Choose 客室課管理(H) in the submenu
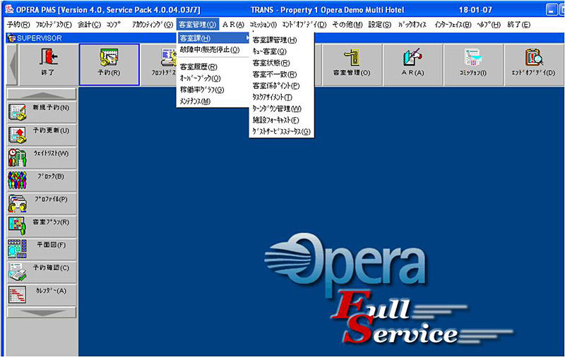The width and height of the screenshot is (565, 357). click(x=275, y=40)
